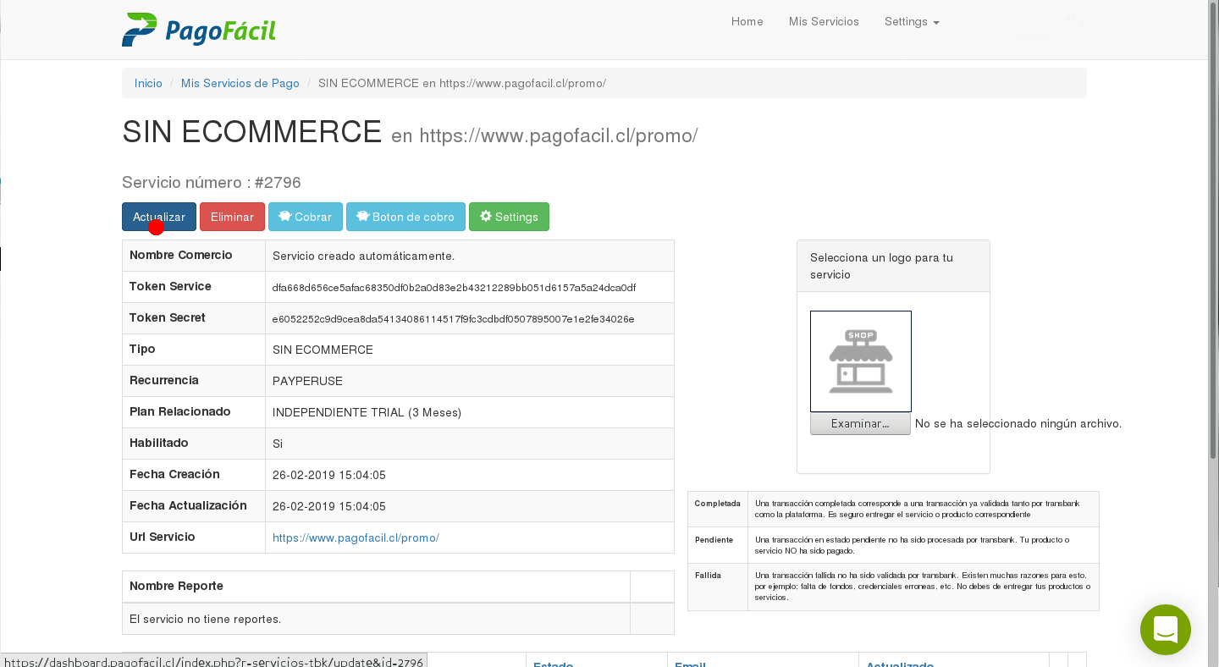Click the SIN ECOMMERCE page title
This screenshot has width=1219, height=667.
(x=252, y=132)
